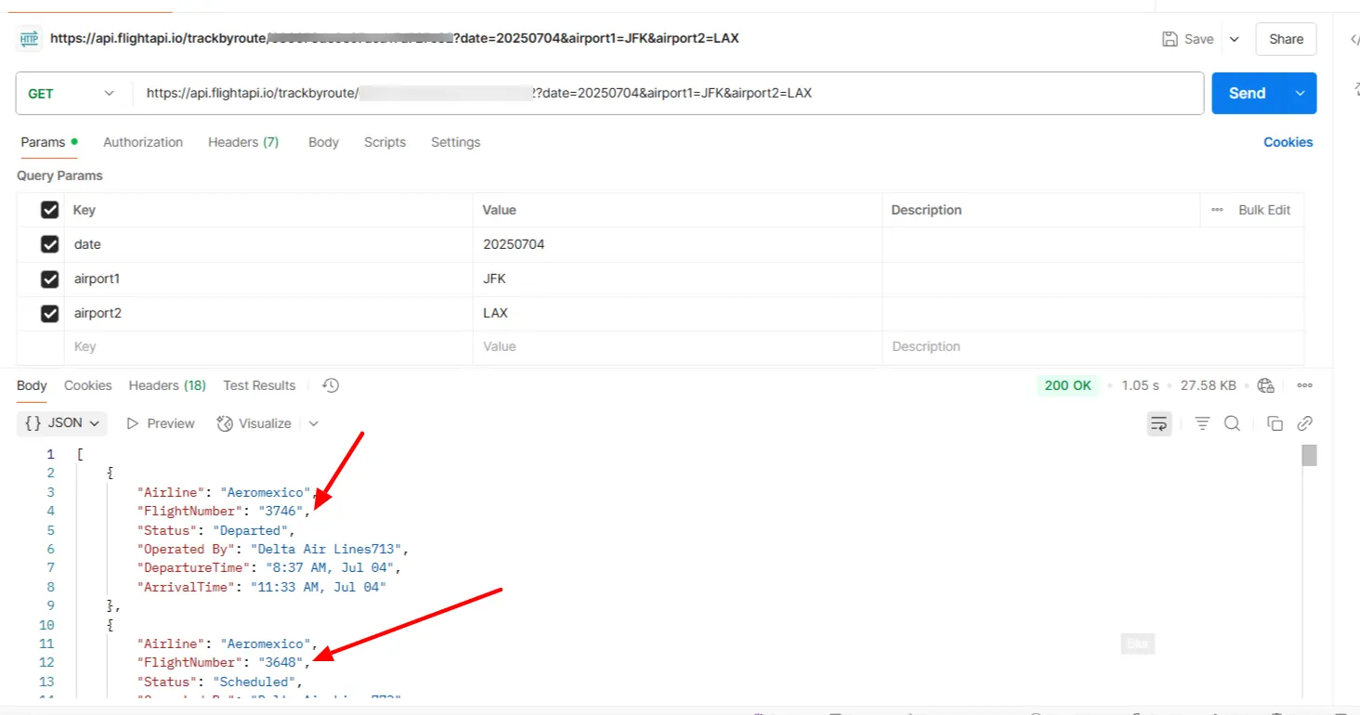Copy the response body using copy icon
The width and height of the screenshot is (1360, 715).
pyautogui.click(x=1275, y=423)
